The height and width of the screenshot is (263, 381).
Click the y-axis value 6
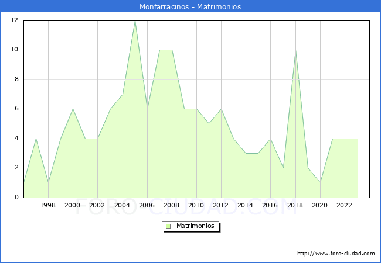click(x=16, y=109)
